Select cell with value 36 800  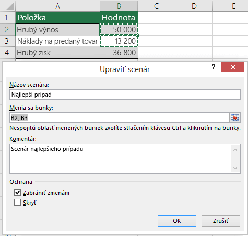click(x=119, y=53)
